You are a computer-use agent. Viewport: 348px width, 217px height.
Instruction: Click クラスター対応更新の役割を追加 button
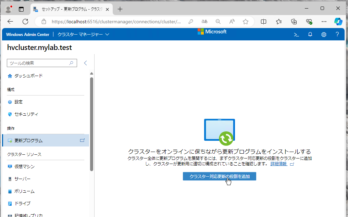(219, 176)
